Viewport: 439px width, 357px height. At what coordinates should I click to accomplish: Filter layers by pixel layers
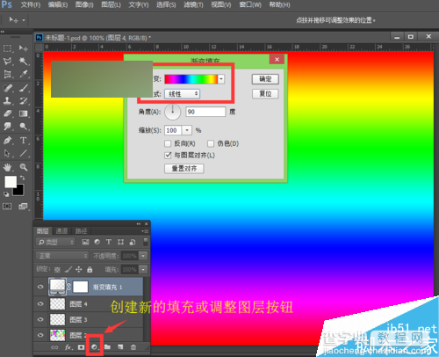[85, 242]
